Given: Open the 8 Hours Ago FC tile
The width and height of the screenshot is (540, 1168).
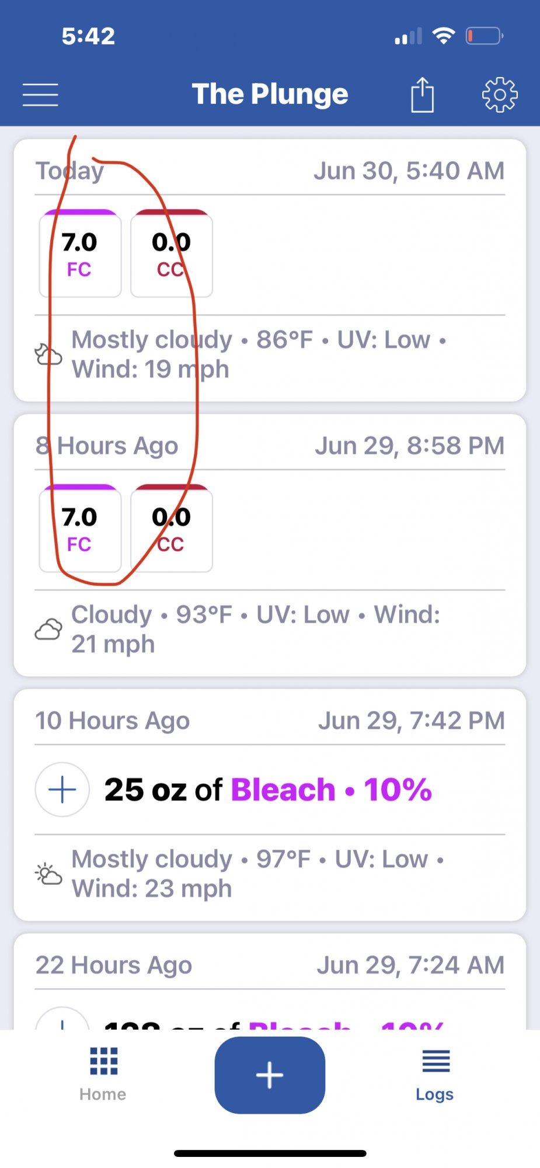Looking at the screenshot, I should click(x=80, y=529).
